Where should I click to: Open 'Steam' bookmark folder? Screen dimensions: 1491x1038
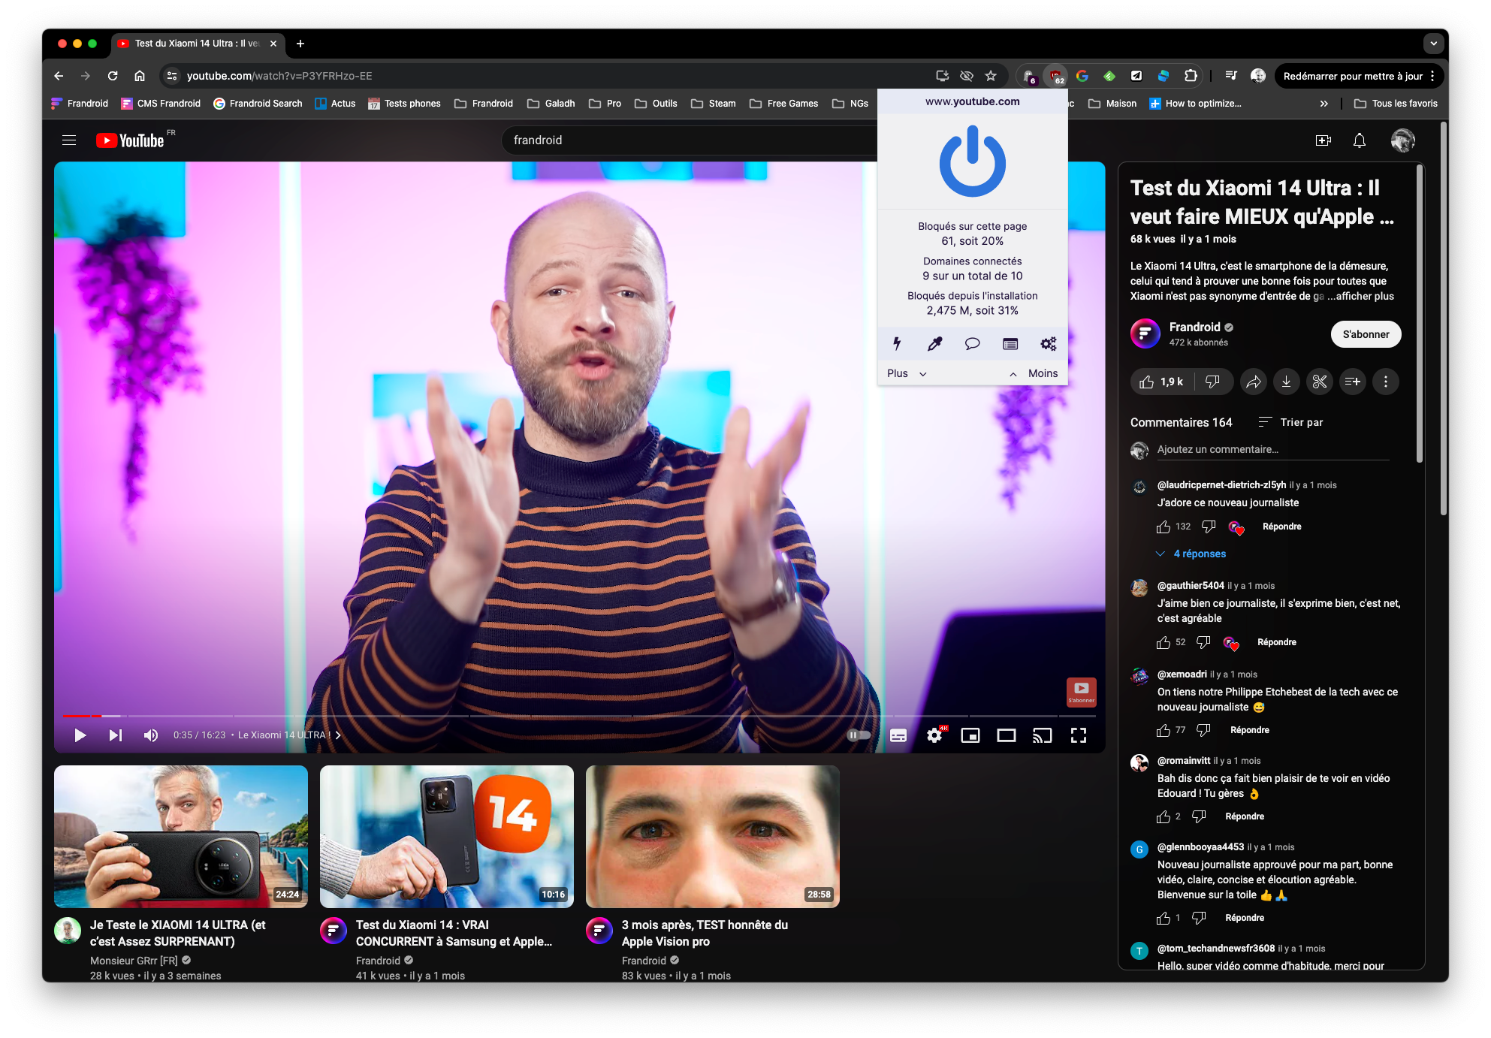click(x=713, y=104)
